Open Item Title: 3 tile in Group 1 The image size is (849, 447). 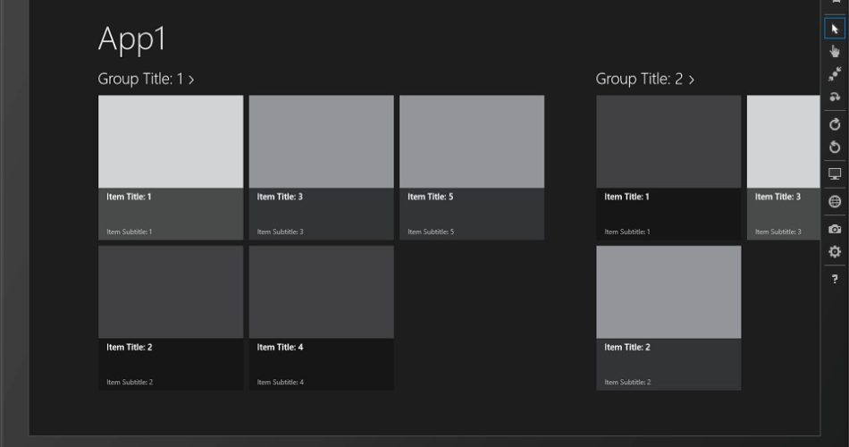(x=321, y=167)
